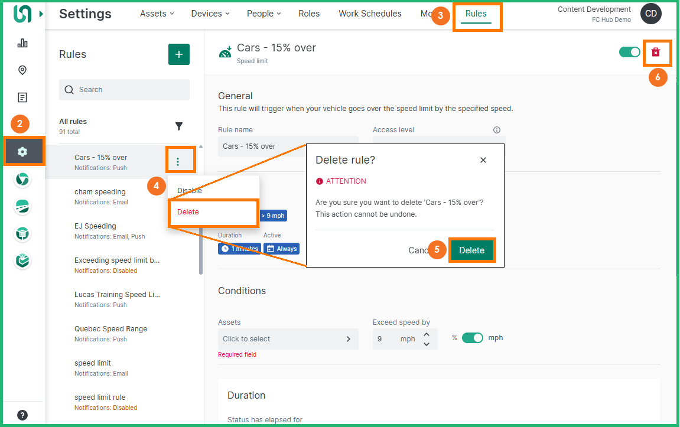This screenshot has height=427, width=680.
Task: Toggle the rule enabled switch in header
Action: coord(630,52)
